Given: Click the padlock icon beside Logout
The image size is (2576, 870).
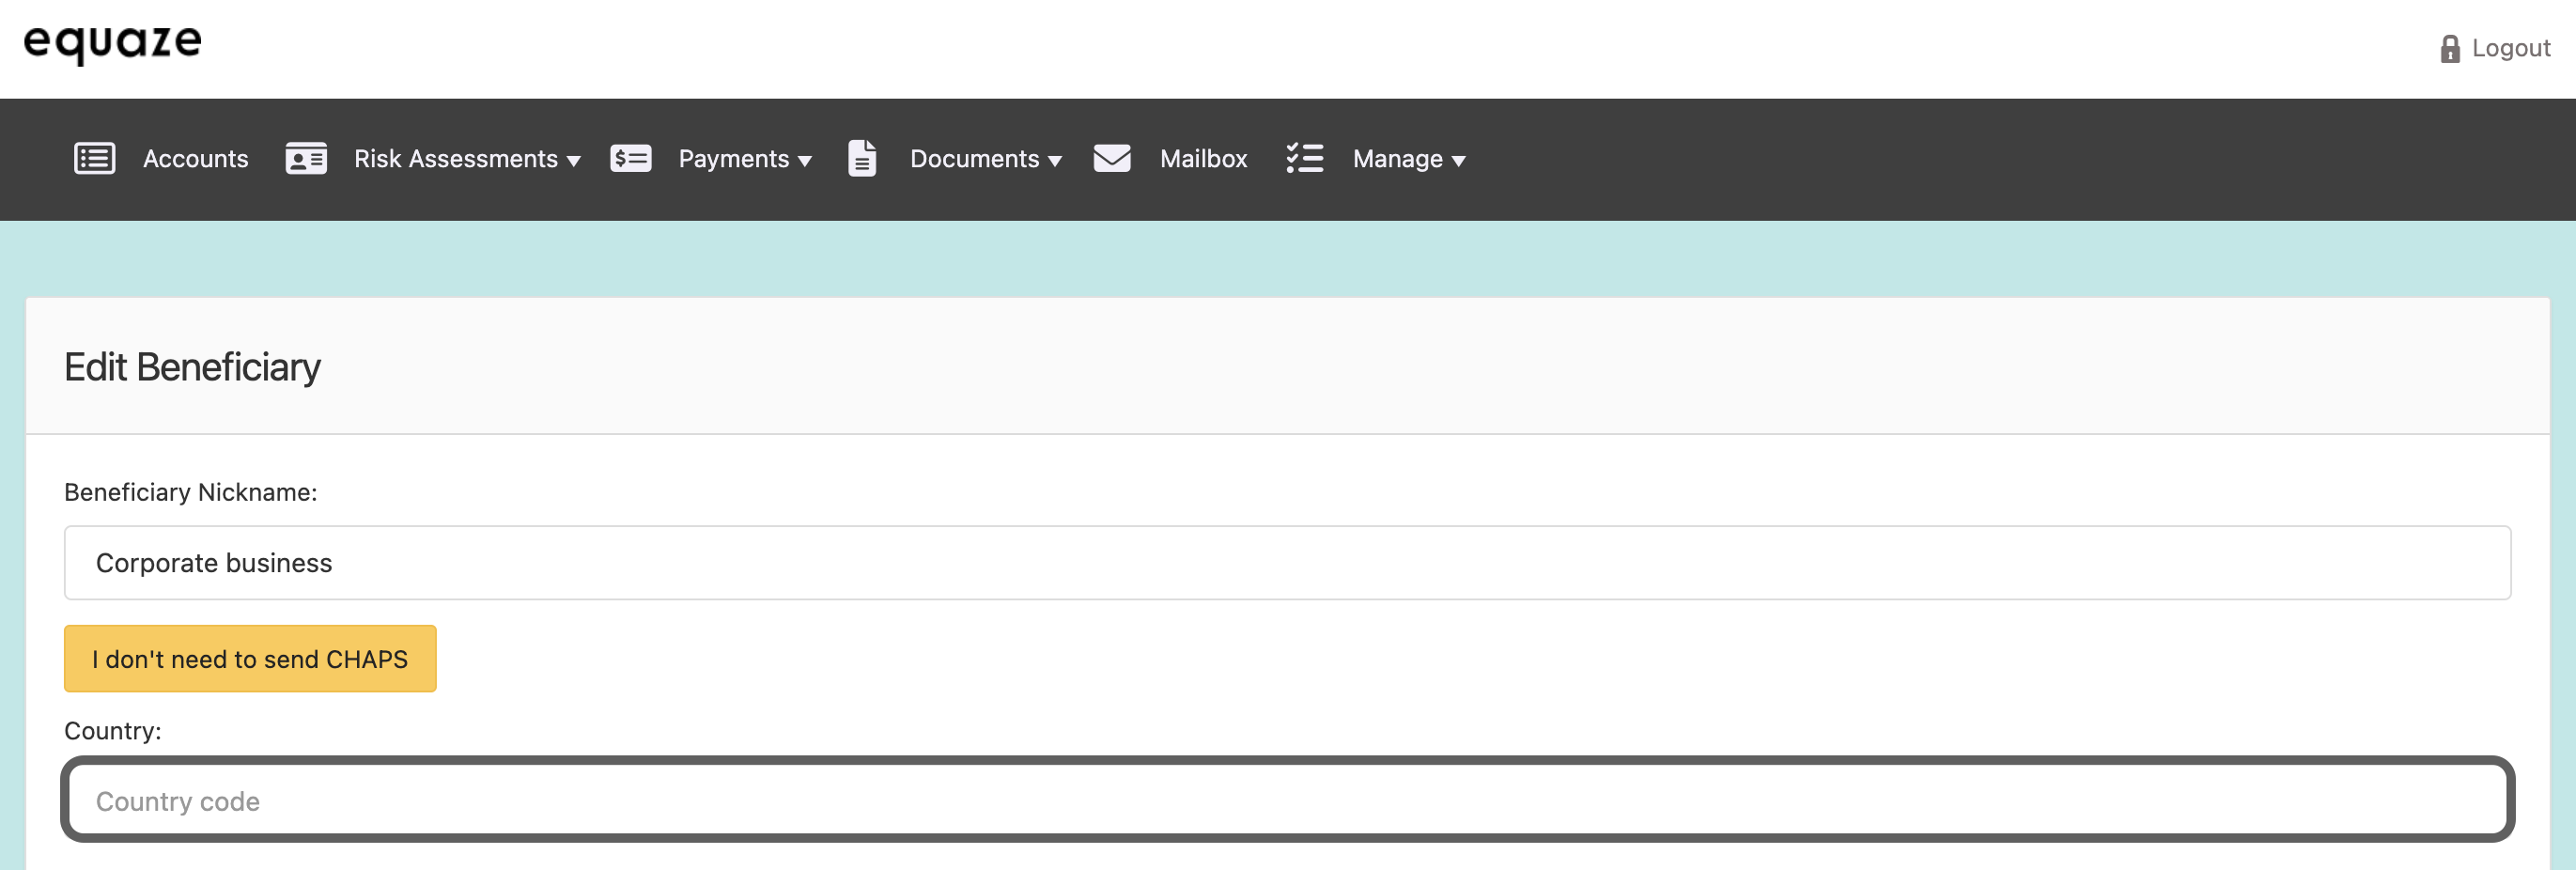Looking at the screenshot, I should click(x=2449, y=49).
